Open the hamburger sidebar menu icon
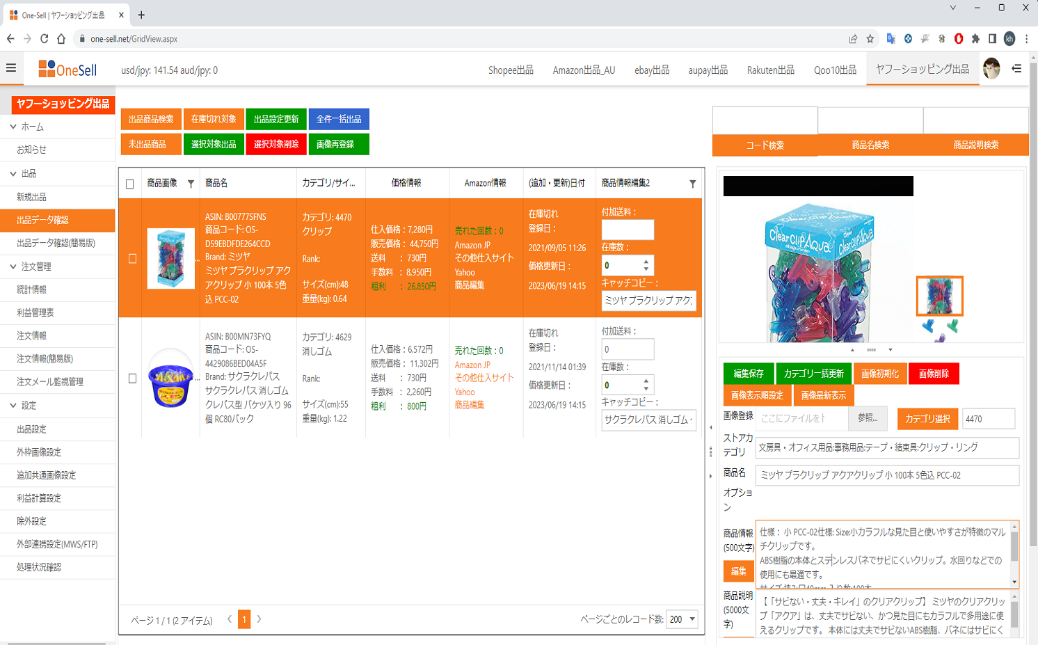Viewport: 1038px width, 645px height. tap(11, 68)
